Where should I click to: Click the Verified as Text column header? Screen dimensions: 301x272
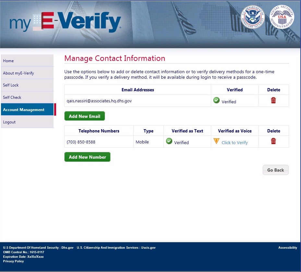pyautogui.click(x=187, y=131)
